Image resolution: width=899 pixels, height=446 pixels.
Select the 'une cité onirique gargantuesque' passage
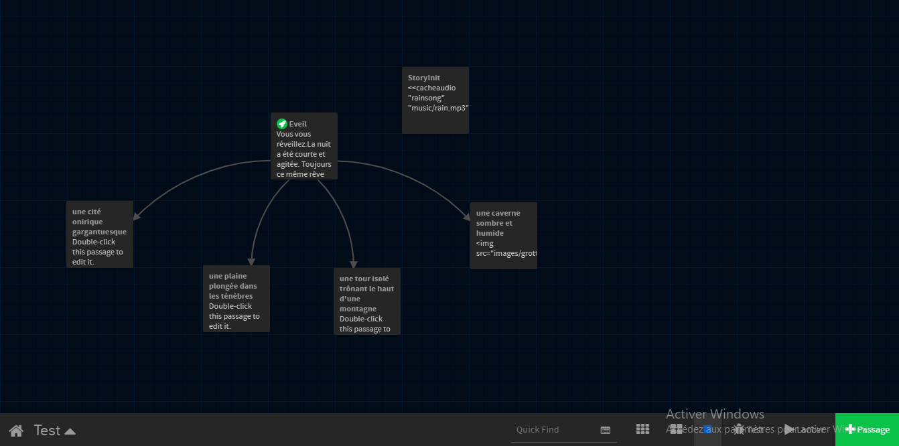pos(100,234)
